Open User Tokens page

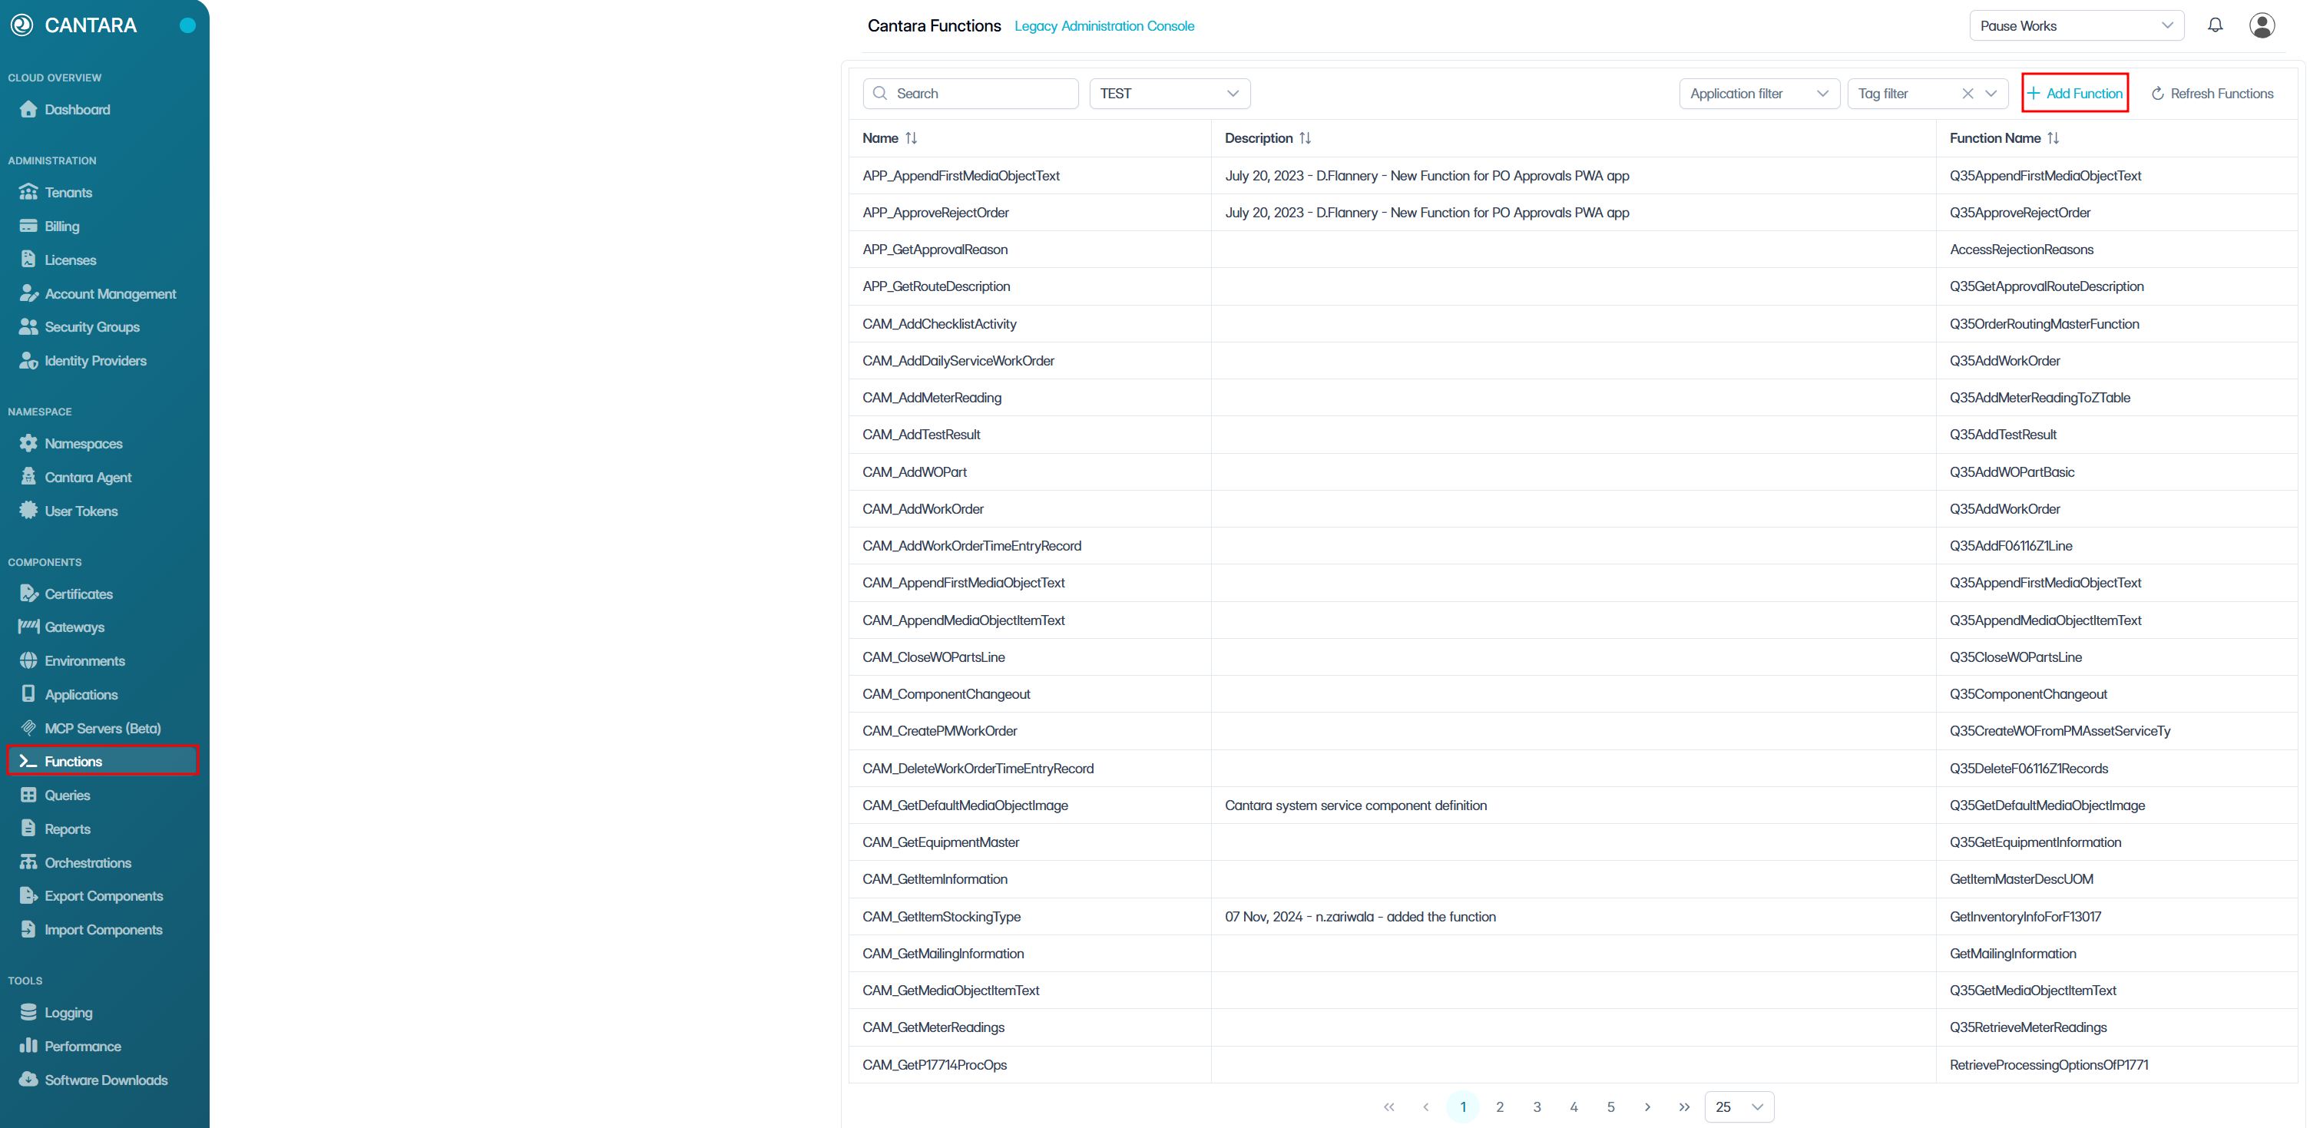click(x=81, y=511)
